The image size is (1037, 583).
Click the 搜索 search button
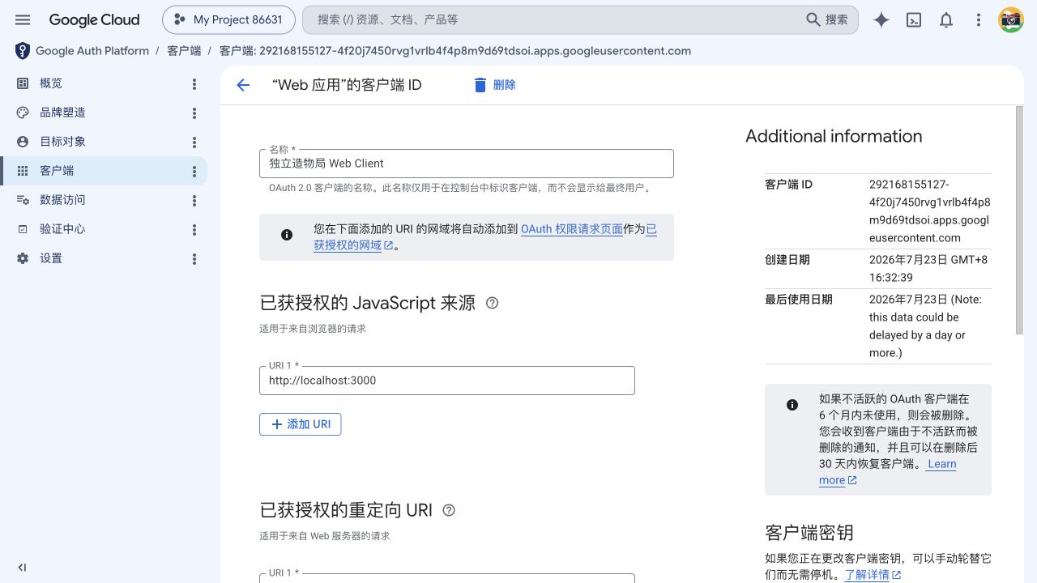point(827,19)
